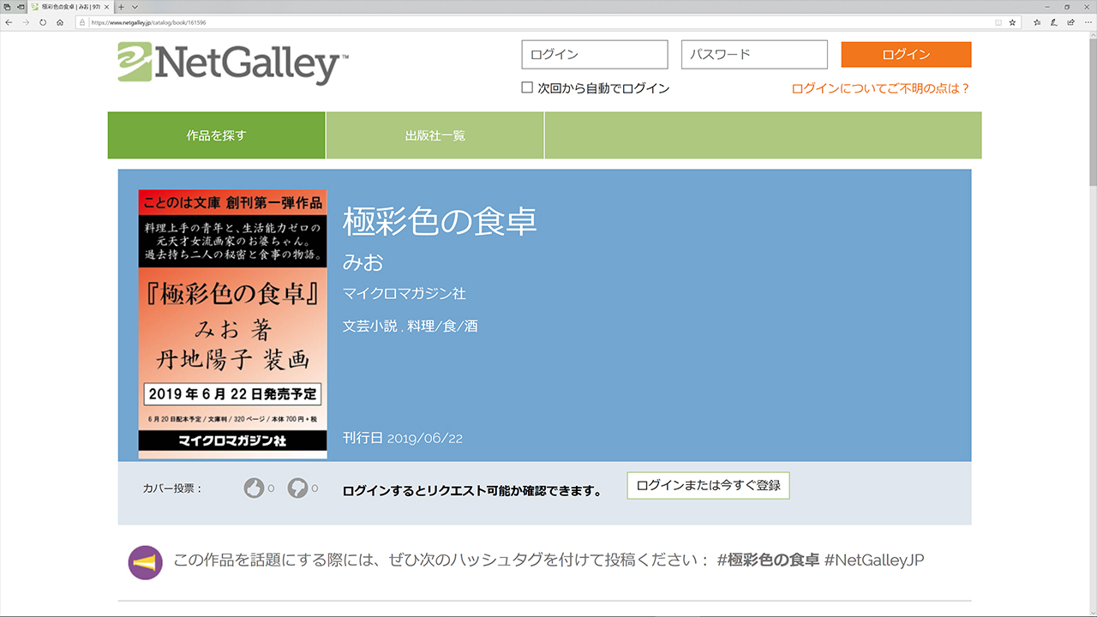
Task: Open ログインについてご不明の点は？ link
Action: (x=881, y=88)
